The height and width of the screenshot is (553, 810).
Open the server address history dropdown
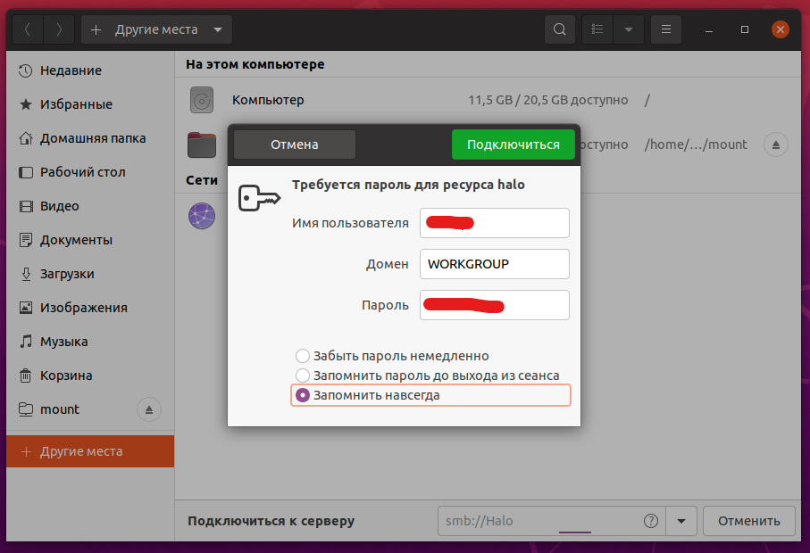tap(681, 521)
